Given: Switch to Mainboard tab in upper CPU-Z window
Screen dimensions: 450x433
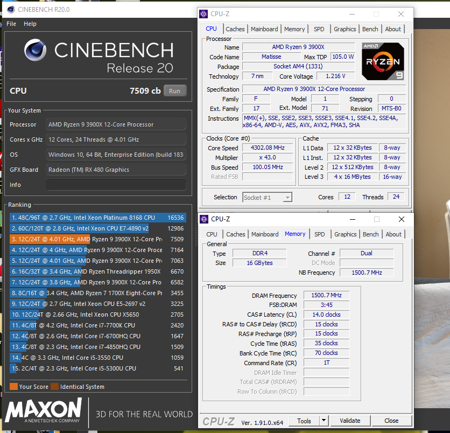Looking at the screenshot, I should 264,29.
